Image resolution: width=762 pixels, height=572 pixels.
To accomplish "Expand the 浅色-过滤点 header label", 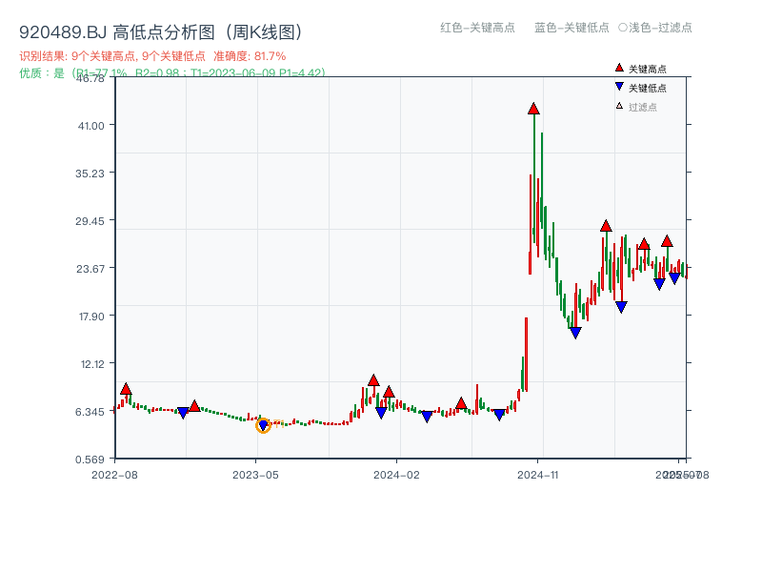I will tap(657, 28).
